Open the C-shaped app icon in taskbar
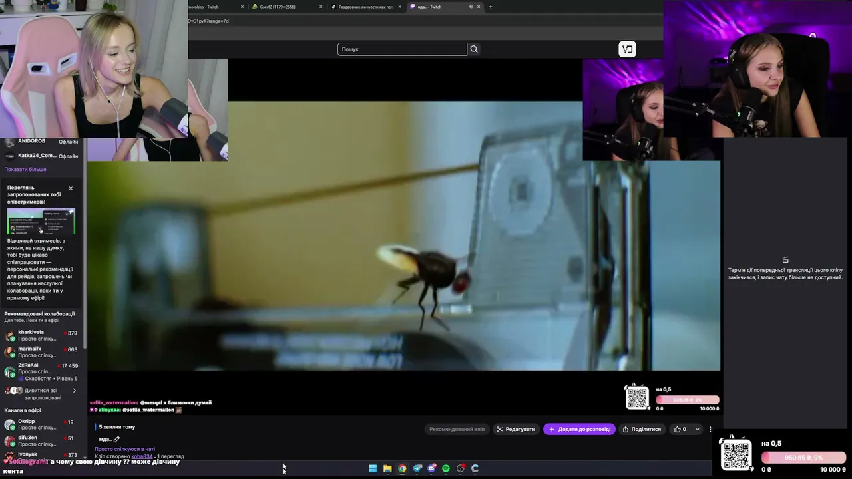Viewport: 852px width, 479px height. click(475, 469)
